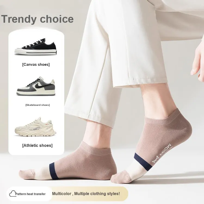The image size is (204, 204).
Task: Click the cream athletic shoe image
Action: pos(36,126)
